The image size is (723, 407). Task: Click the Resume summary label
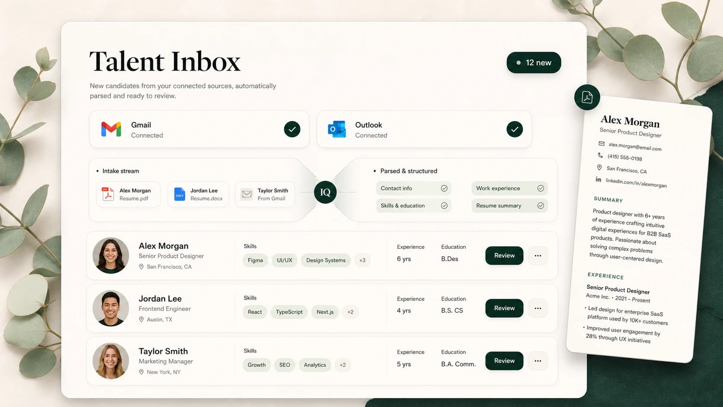point(499,205)
